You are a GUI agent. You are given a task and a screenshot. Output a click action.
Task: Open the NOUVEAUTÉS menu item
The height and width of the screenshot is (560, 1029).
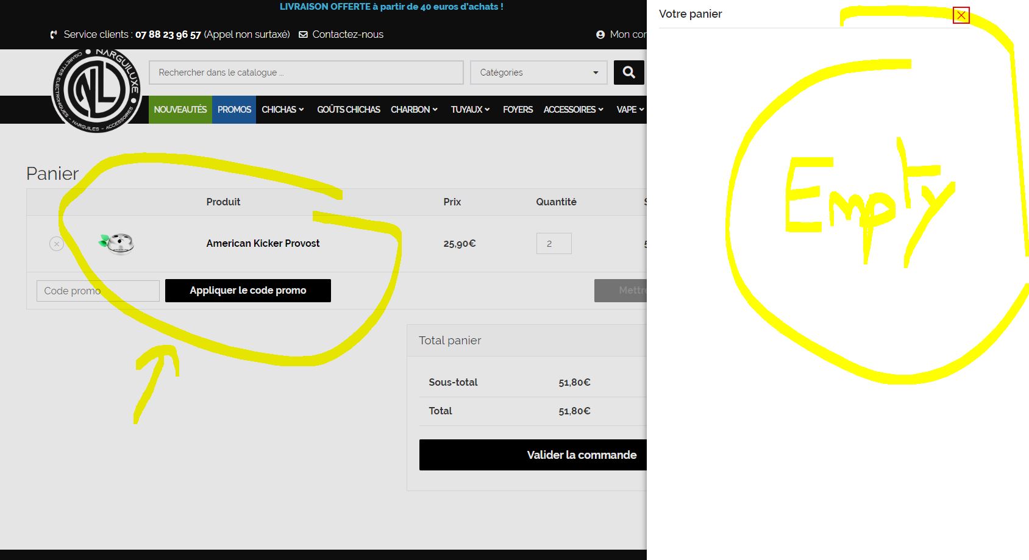coord(180,110)
